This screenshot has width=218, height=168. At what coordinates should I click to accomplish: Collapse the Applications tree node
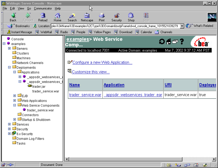(x=14, y=72)
